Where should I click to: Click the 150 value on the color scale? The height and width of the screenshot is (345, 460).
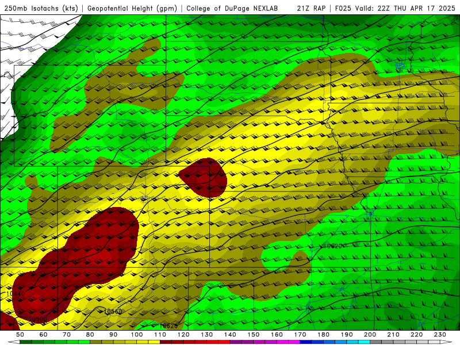click(x=254, y=335)
